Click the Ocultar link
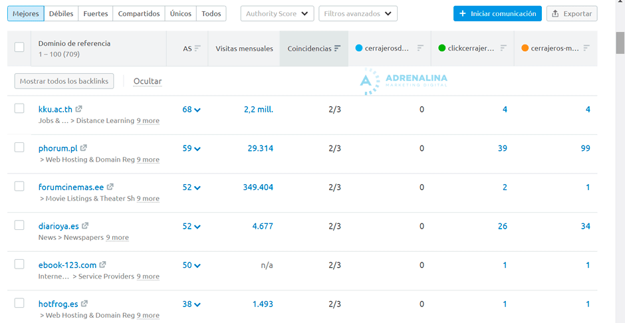 148,81
